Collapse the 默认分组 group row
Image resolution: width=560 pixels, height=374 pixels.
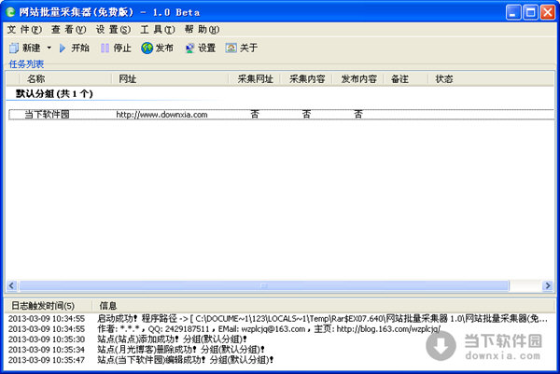(54, 94)
